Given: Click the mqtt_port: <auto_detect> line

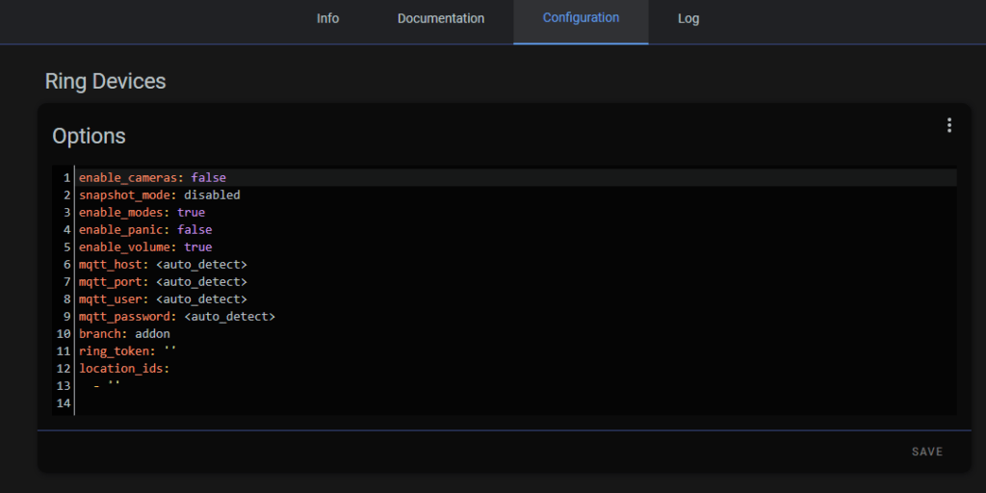Looking at the screenshot, I should [163, 282].
